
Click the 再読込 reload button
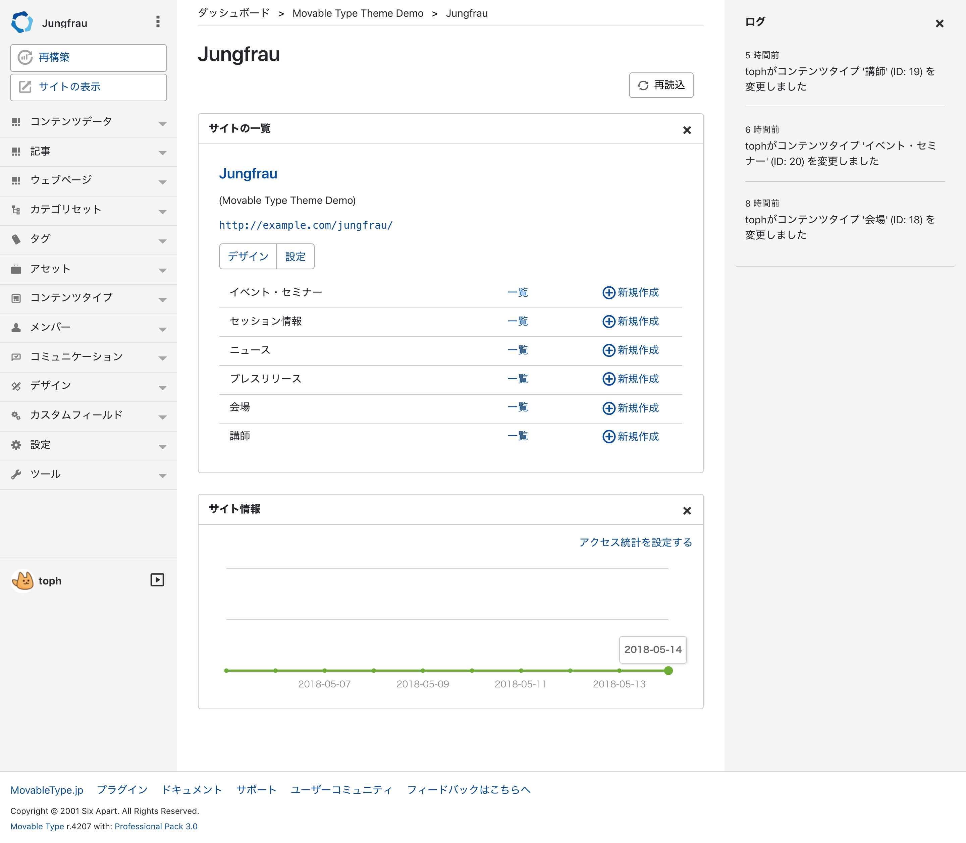pos(661,85)
